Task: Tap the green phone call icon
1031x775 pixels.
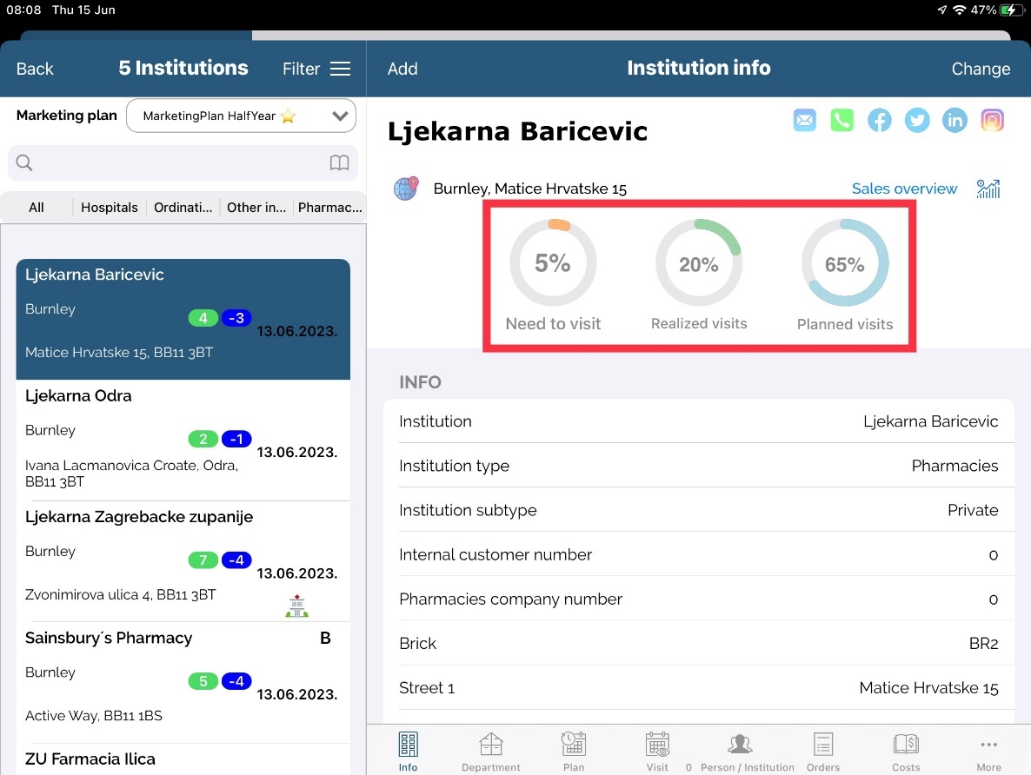Action: coord(841,121)
